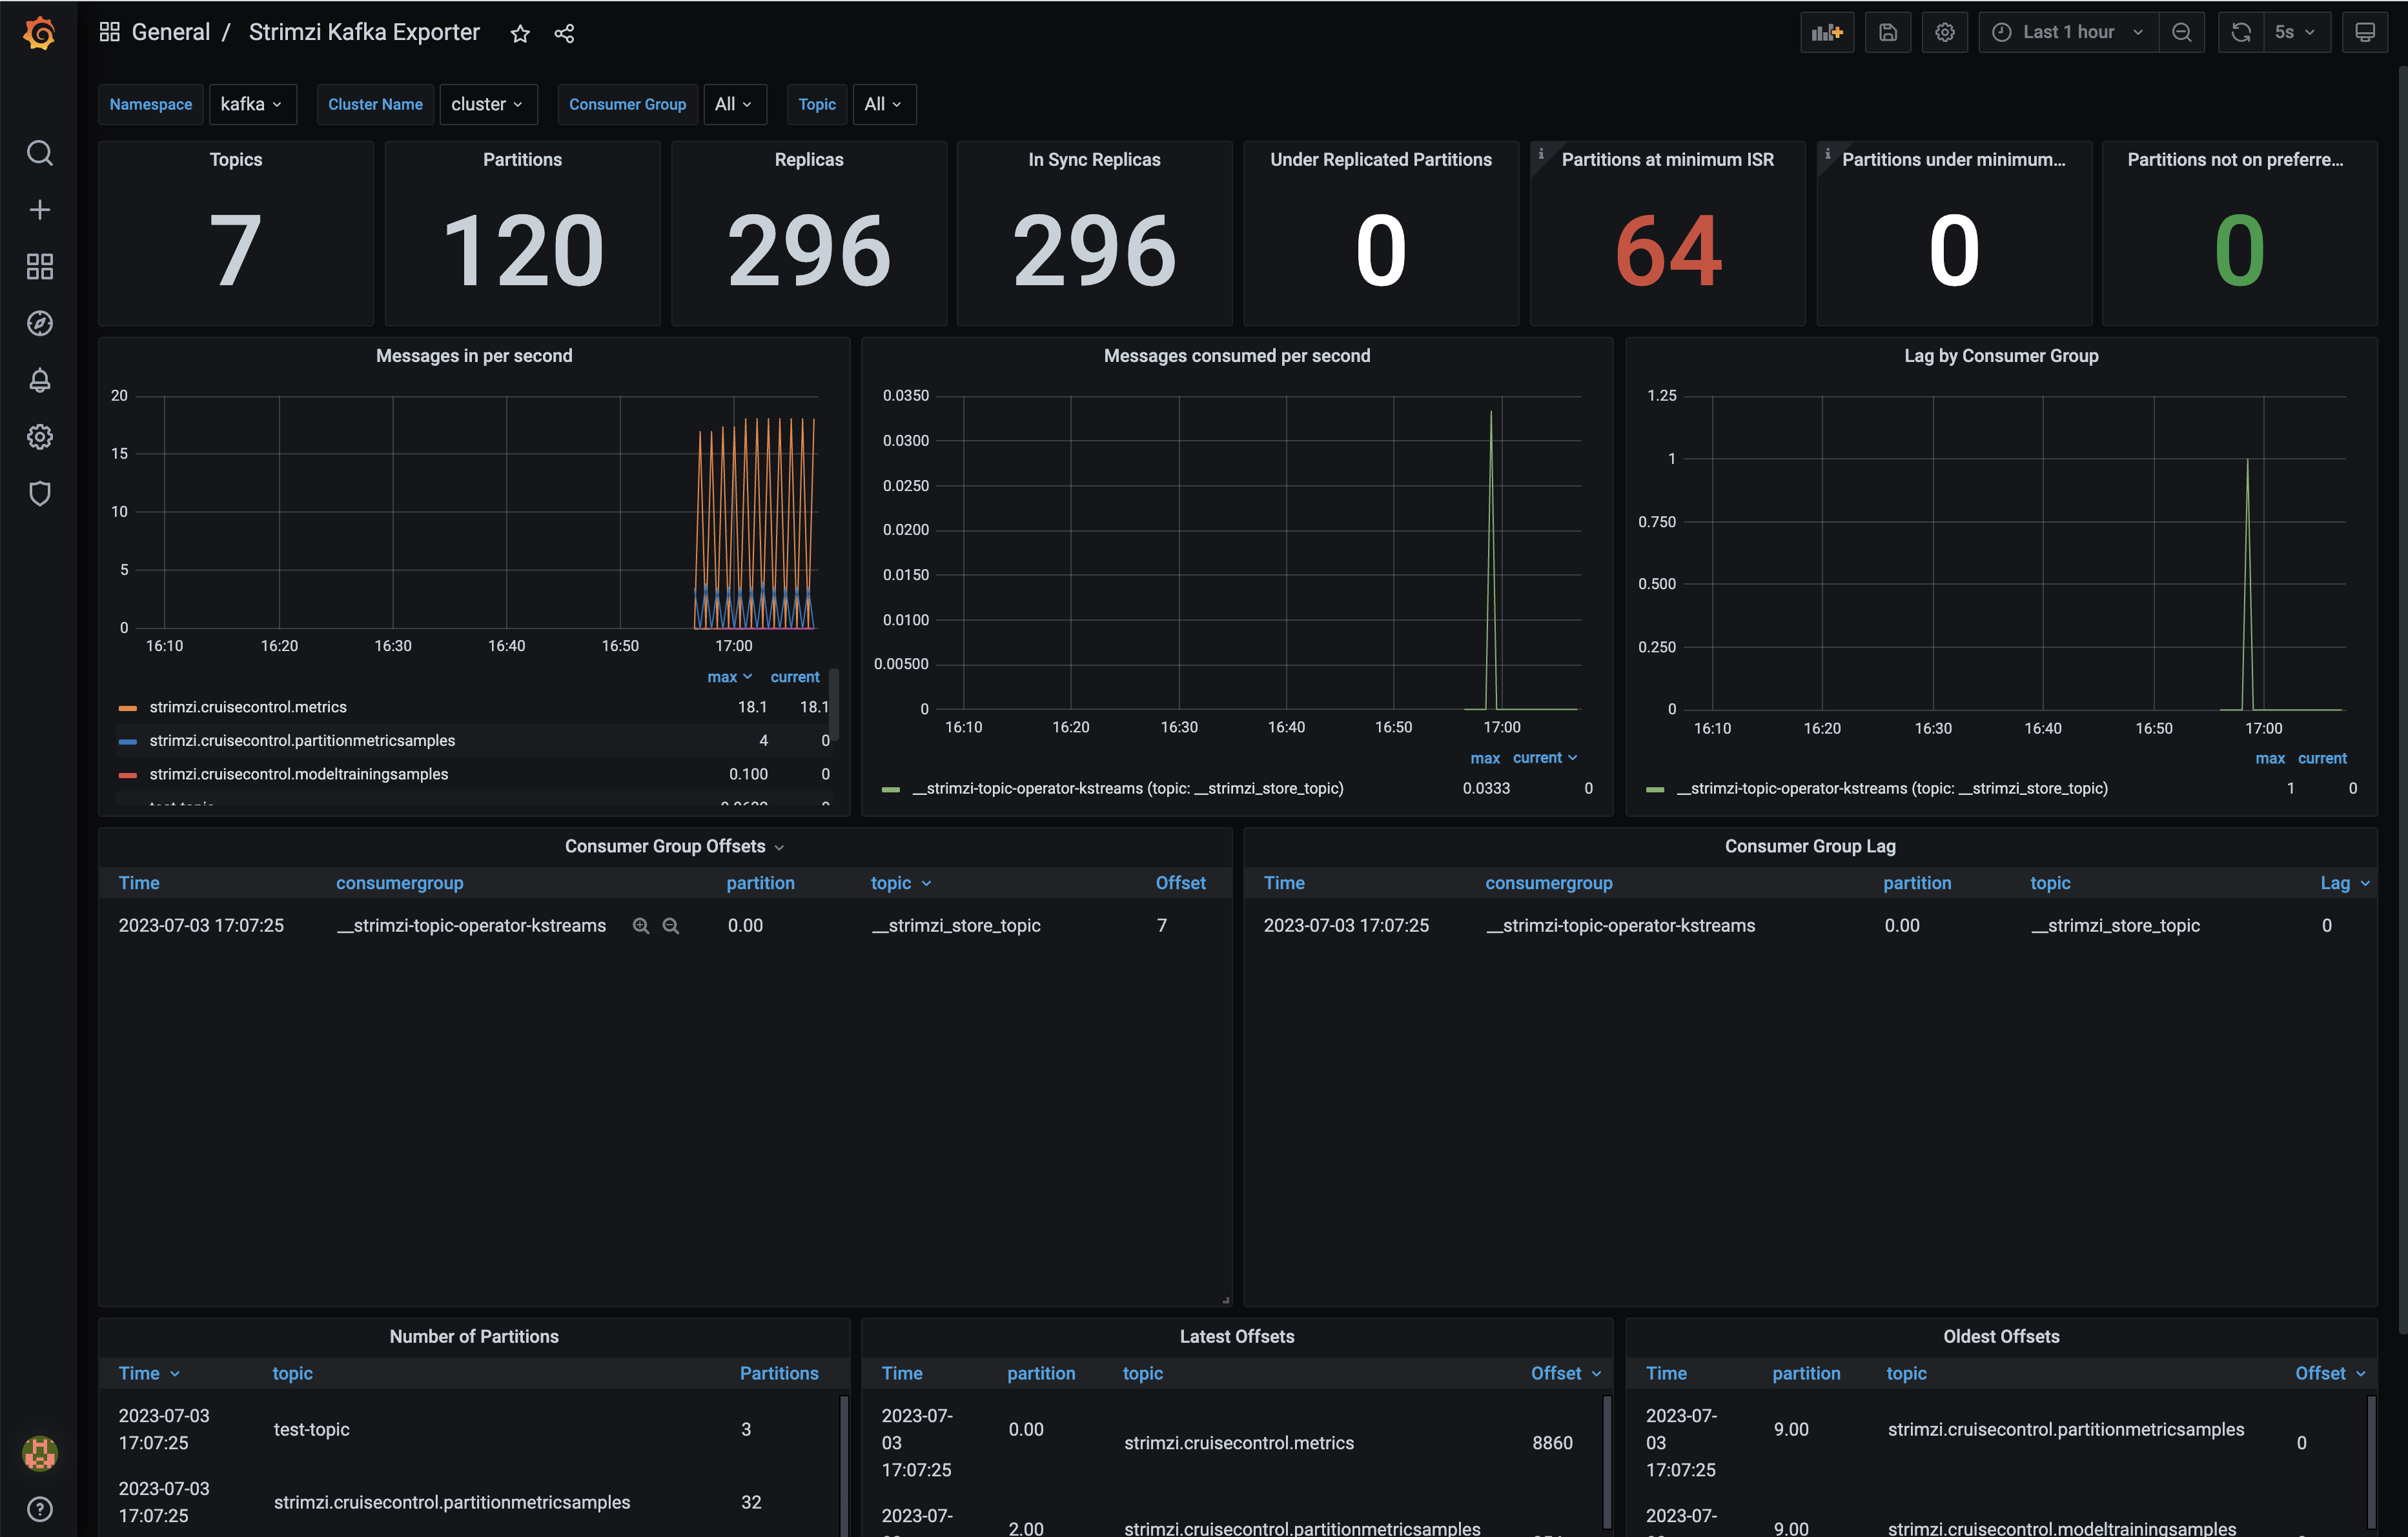Sort Consumer Group Offsets by topic column
The image size is (2408, 1537).
[901, 883]
